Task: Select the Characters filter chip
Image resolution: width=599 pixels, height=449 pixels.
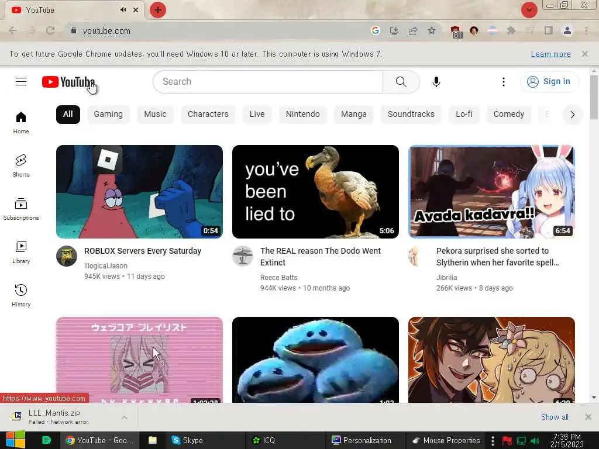Action: [208, 114]
